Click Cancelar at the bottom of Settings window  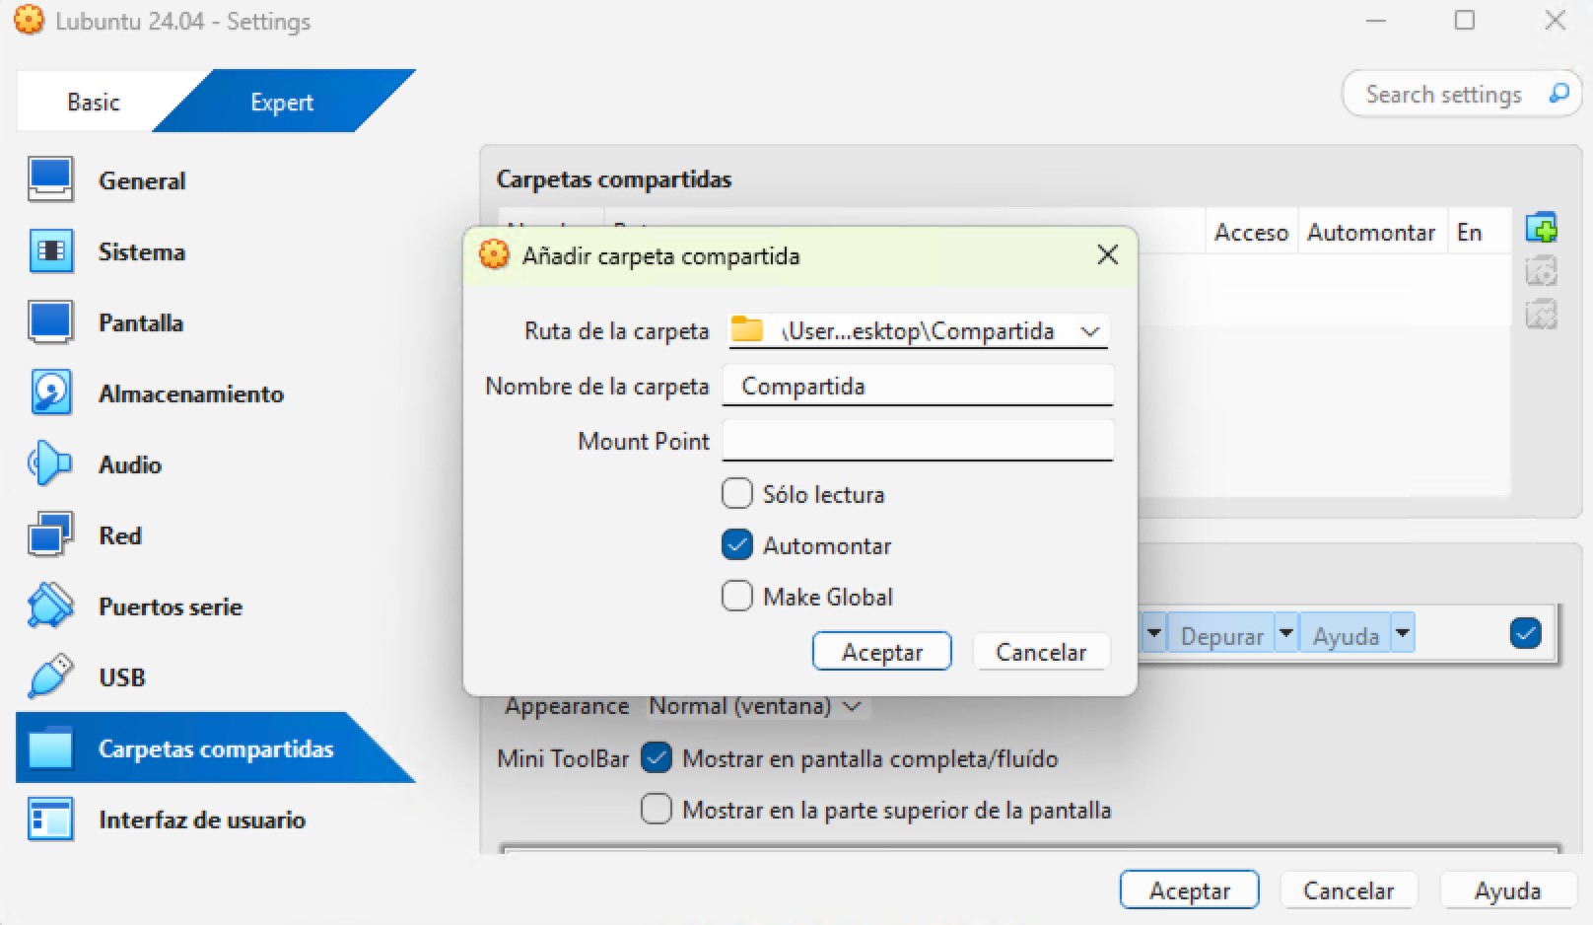(1349, 890)
